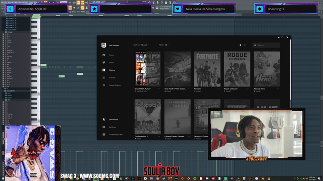Open the taskbar clock and date
Image resolution: width=323 pixels, height=181 pixels.
click(312, 178)
